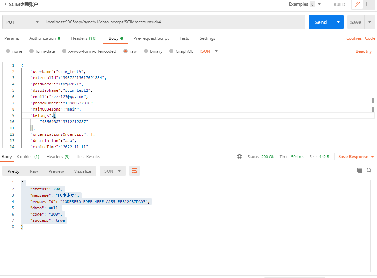Open the PUT method dropdown
Viewport: 377px width, 278px height.
click(22, 22)
